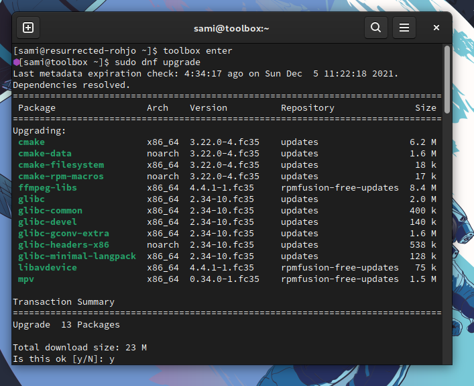Image resolution: width=474 pixels, height=386 pixels.
Task: Click the 'sudo dnf upgrade' command text
Action: (158, 62)
